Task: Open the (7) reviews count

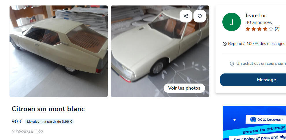Action: pos(277,29)
